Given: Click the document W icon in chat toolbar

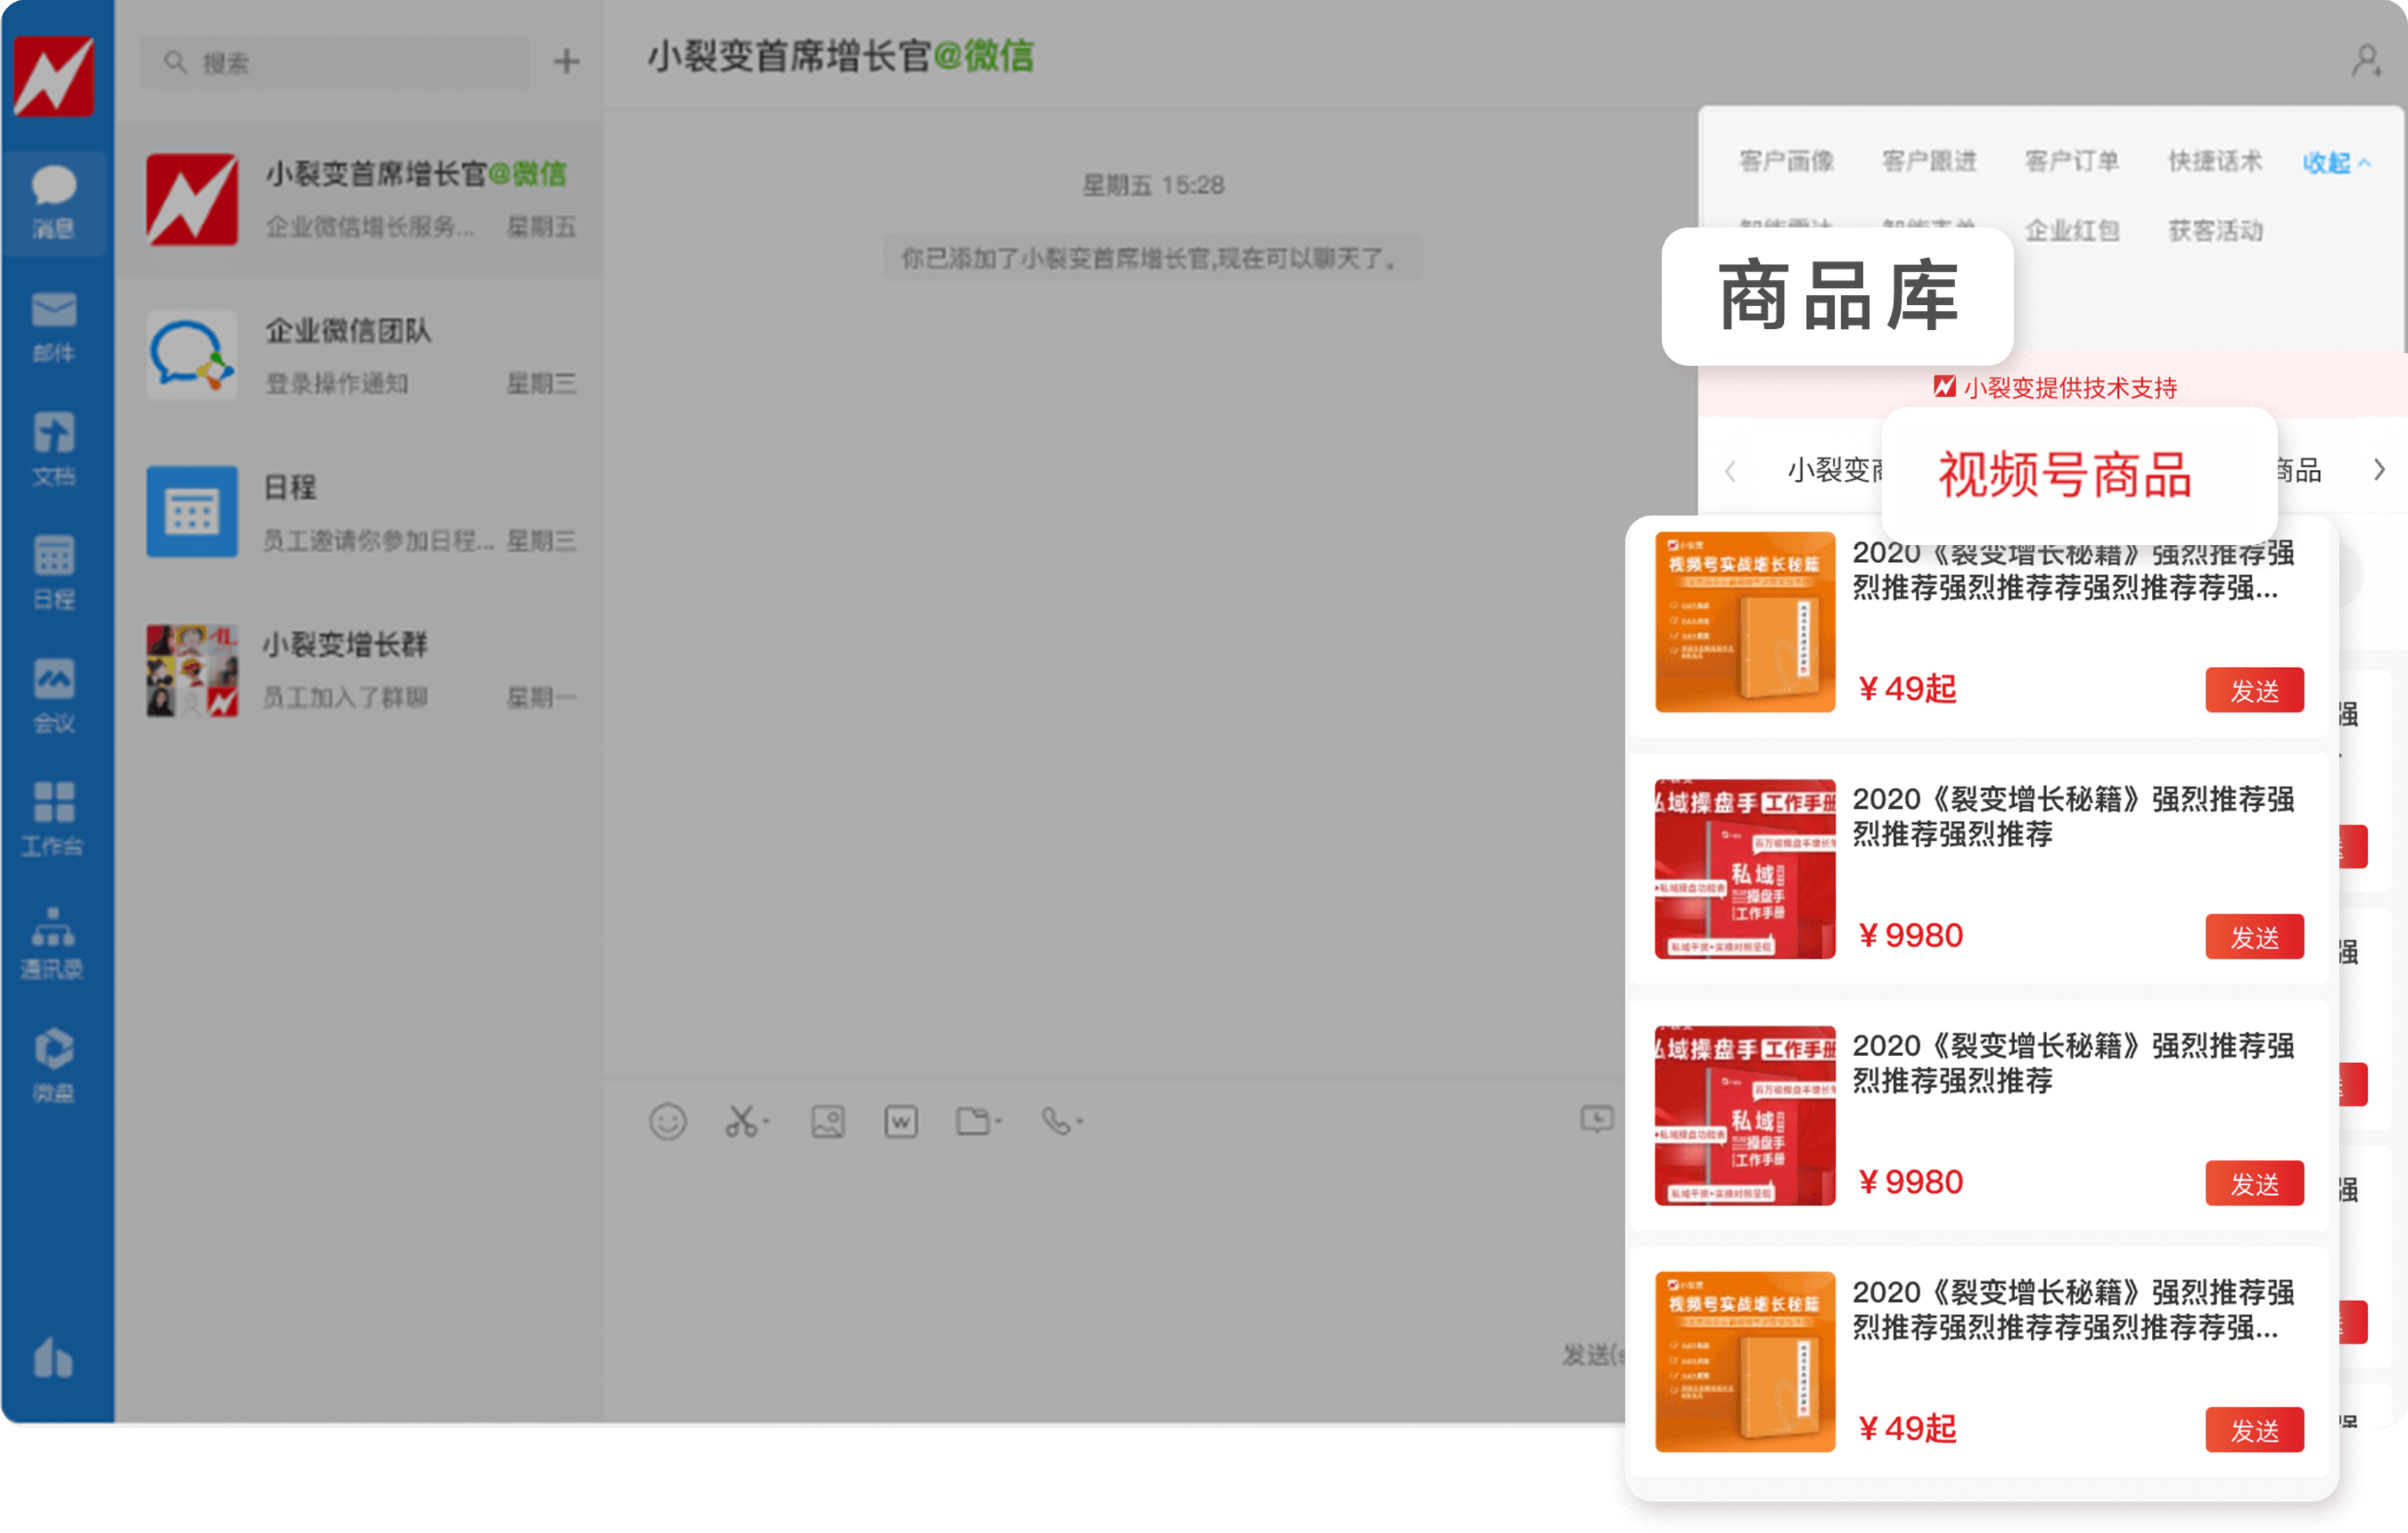Looking at the screenshot, I should tap(901, 1121).
